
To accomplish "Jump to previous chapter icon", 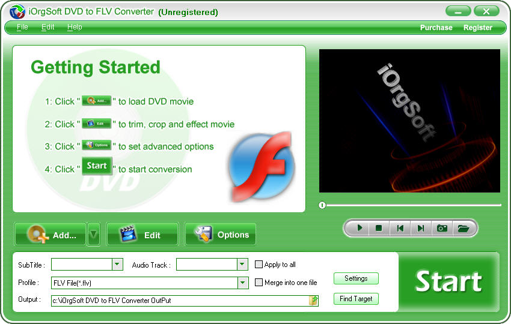I will pos(399,228).
